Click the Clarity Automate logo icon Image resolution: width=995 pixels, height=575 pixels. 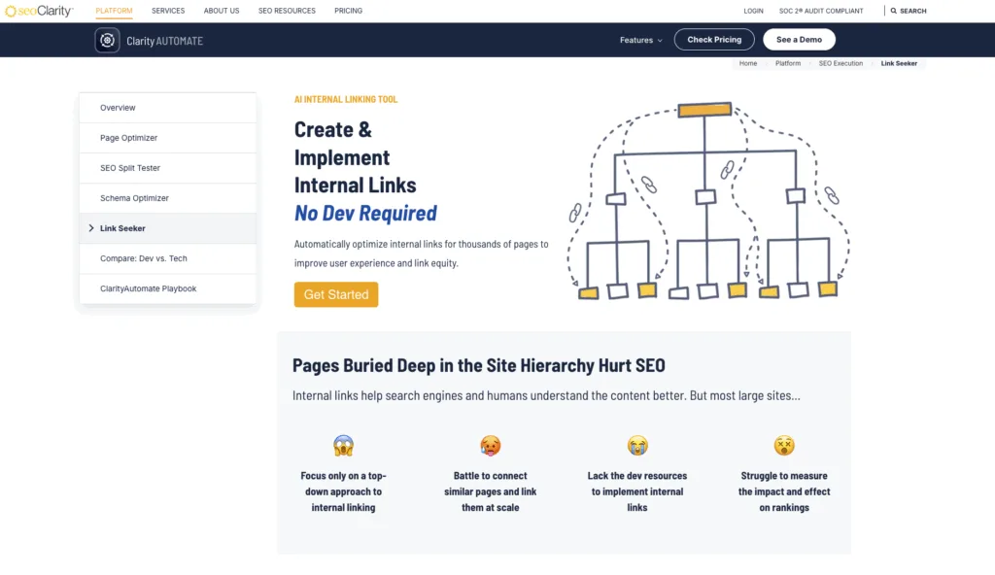[x=107, y=40]
